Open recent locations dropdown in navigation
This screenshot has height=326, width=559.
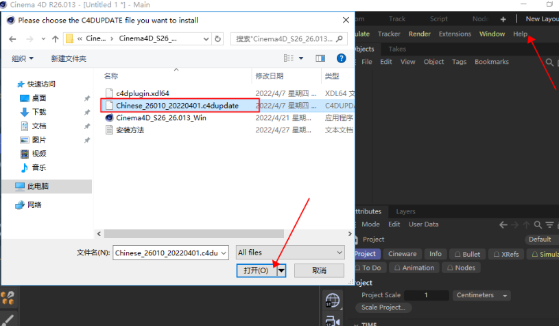43,39
